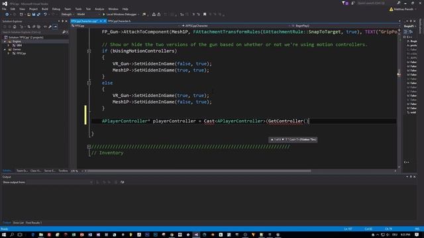
Task: Click the editor vertical scrollbar thumb
Action: pos(399,73)
